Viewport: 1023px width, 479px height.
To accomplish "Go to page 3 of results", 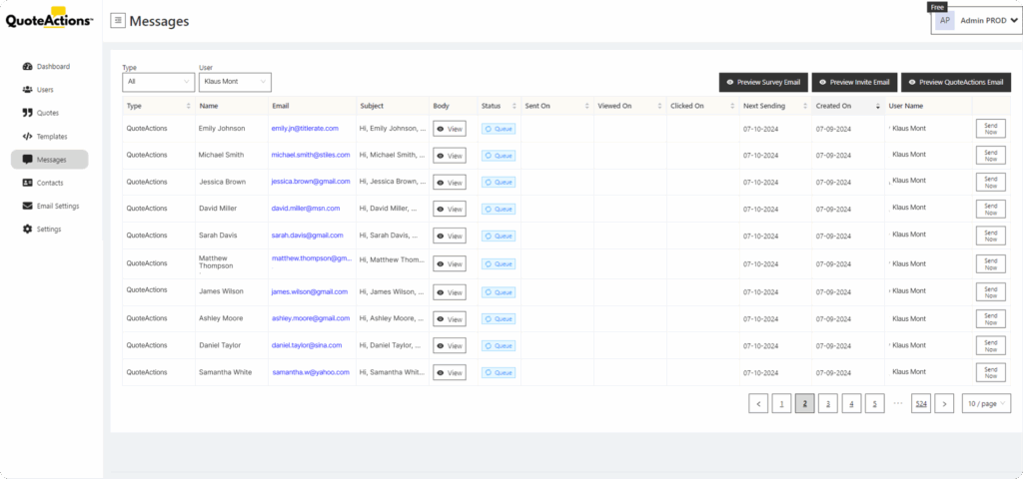I will (827, 404).
